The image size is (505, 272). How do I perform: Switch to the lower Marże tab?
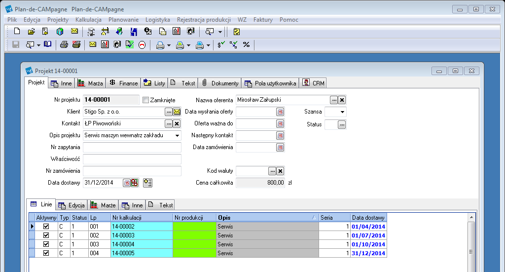(103, 205)
